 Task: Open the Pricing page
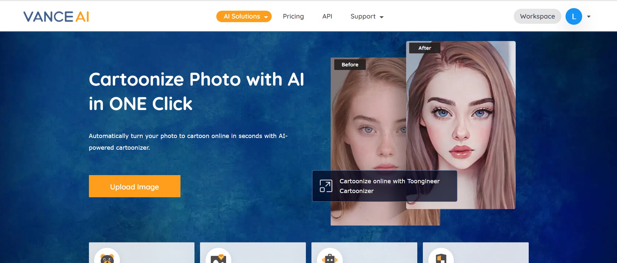point(293,17)
